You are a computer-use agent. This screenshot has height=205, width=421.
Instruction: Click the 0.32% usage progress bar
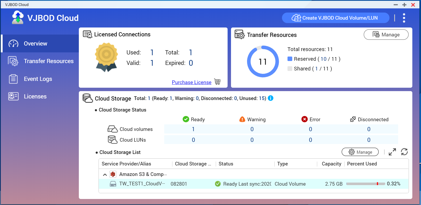click(366, 184)
